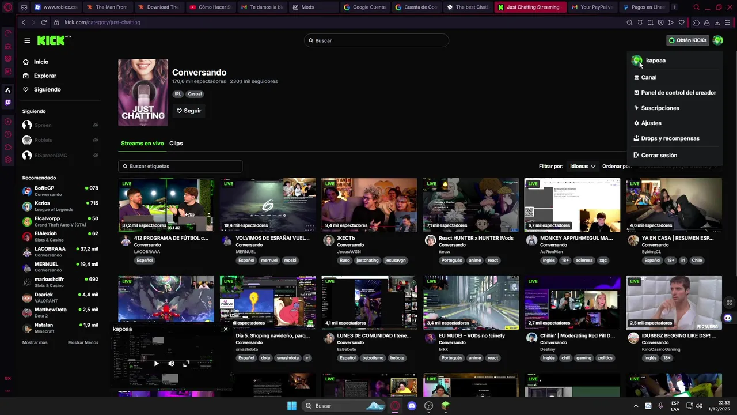737x415 pixels.
Task: Open recommended channel markushdlfr
Action: pos(60,282)
